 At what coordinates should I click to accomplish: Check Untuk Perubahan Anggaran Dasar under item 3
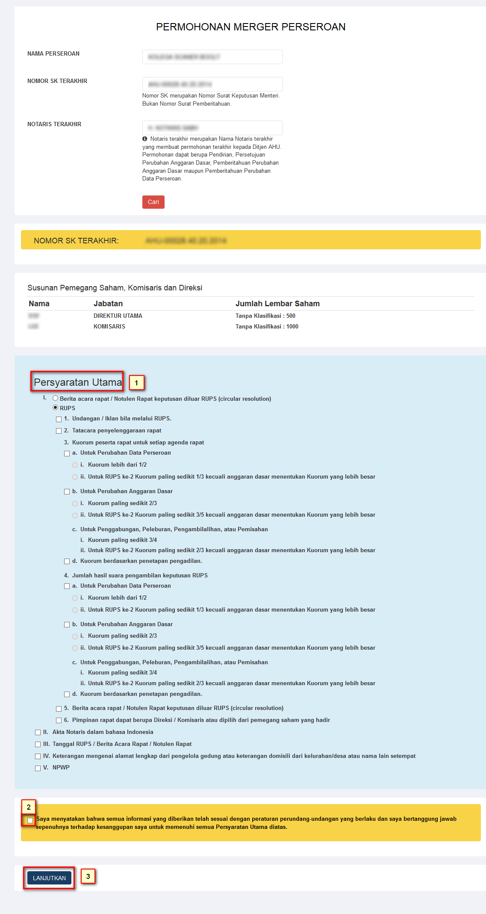(67, 492)
